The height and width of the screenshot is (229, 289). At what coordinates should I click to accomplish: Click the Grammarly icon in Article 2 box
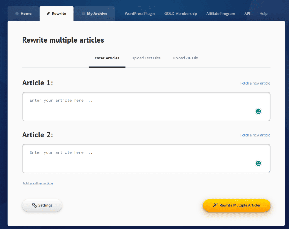tap(258, 163)
